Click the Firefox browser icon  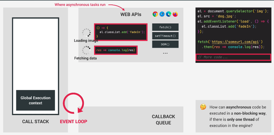175,14
